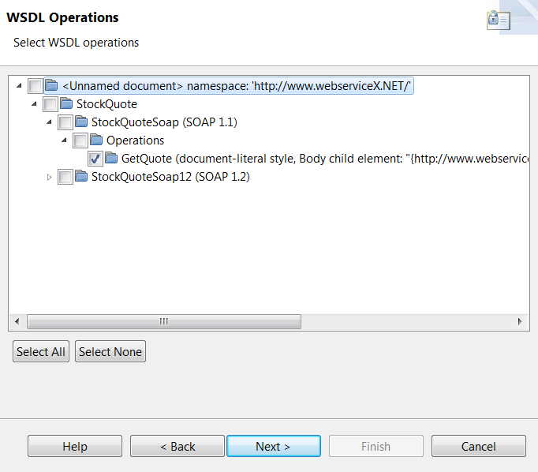
Task: Collapse the StockQuote tree node
Action: click(34, 103)
